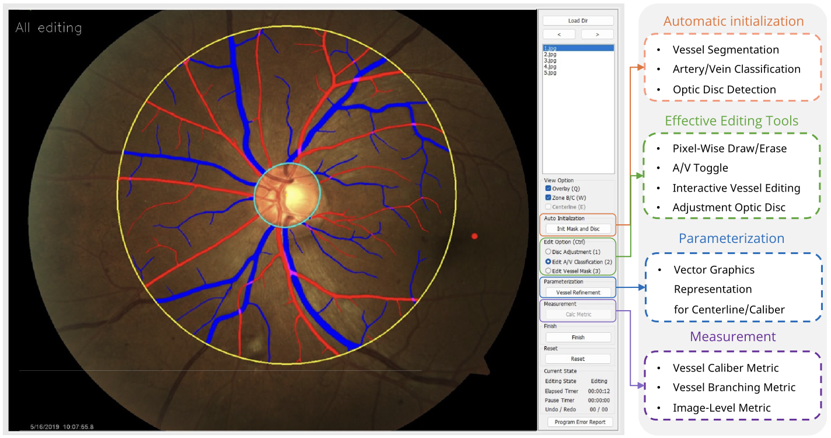Screen dimensions: 831x438
Task: Go to next image with > button
Action: click(x=597, y=34)
